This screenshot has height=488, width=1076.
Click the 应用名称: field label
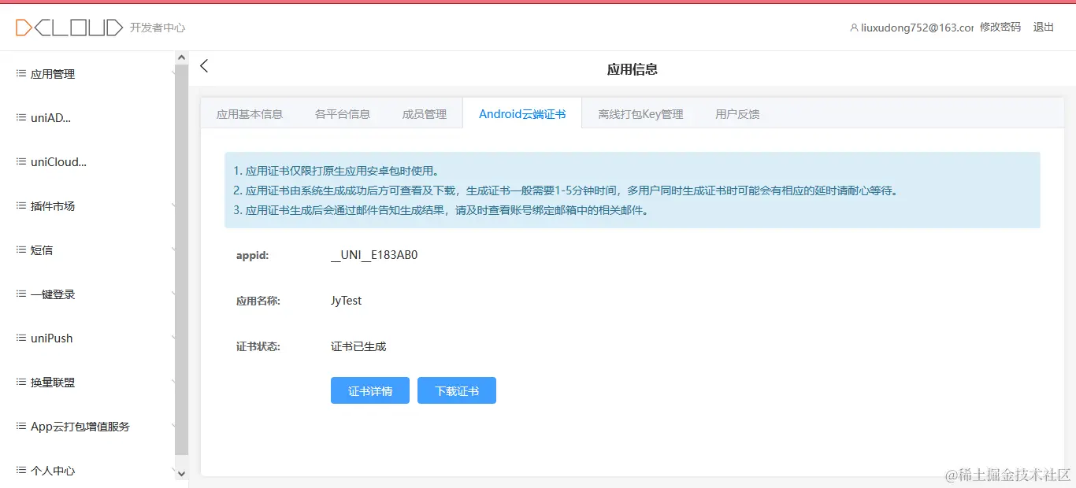click(x=258, y=301)
